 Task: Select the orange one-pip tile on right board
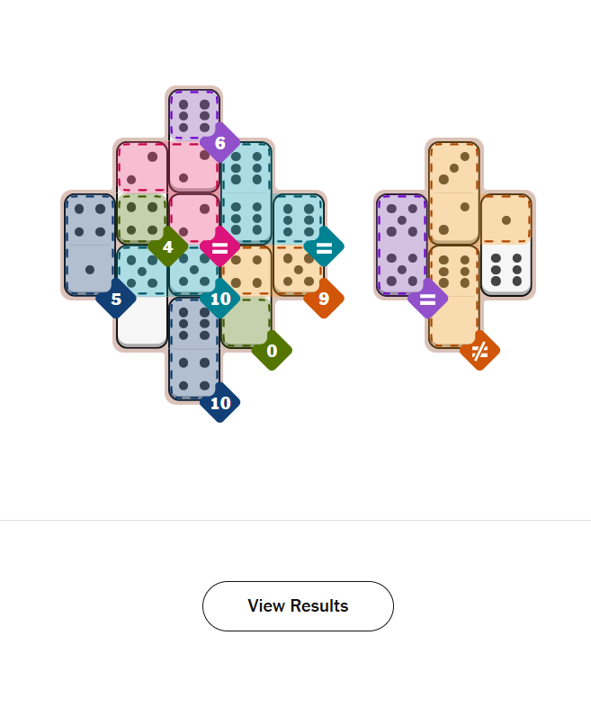click(506, 219)
